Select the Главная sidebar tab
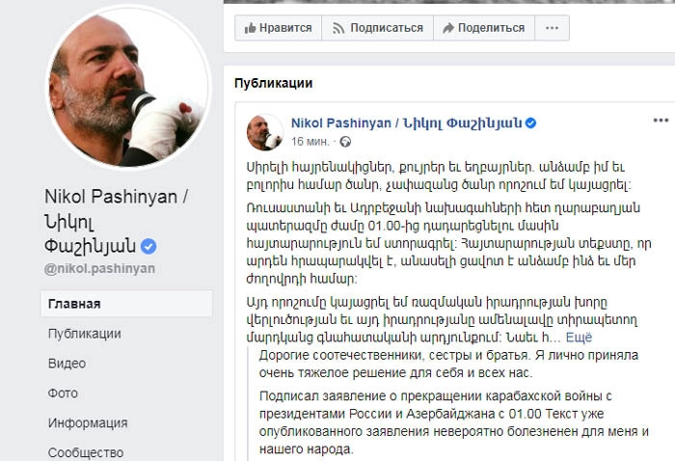 (x=126, y=304)
